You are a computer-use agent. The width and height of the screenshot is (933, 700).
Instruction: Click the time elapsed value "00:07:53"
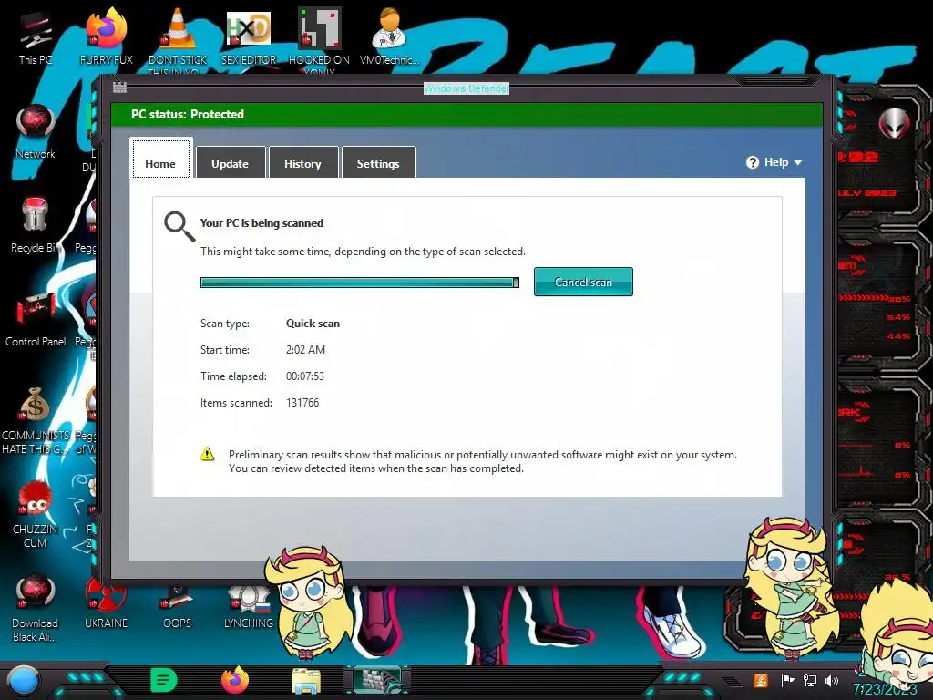pyautogui.click(x=304, y=376)
